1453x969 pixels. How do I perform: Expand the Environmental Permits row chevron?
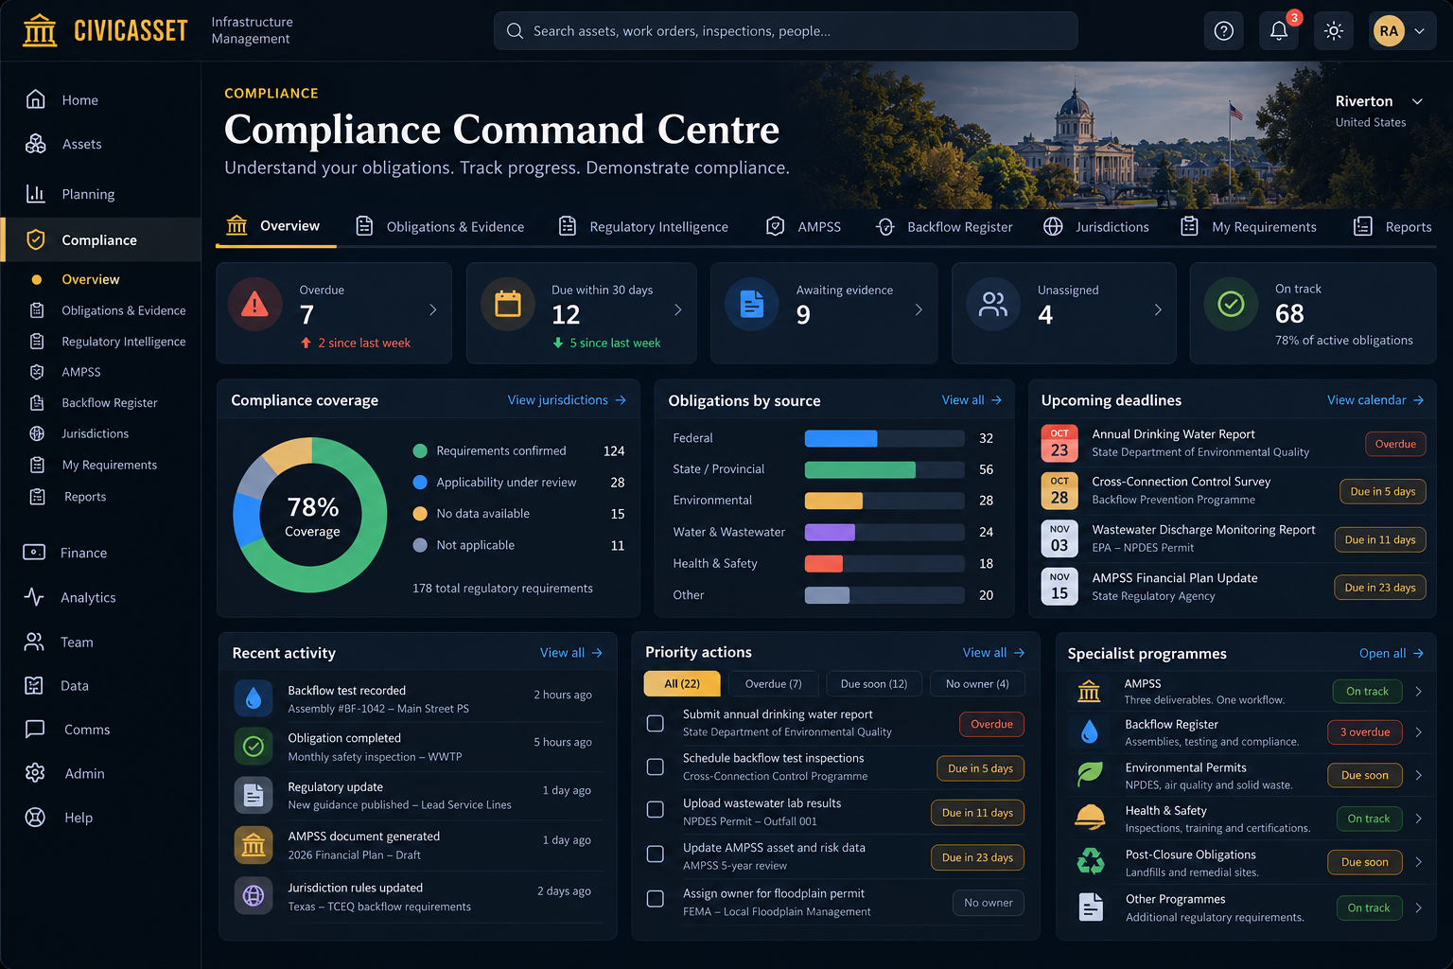point(1419,775)
